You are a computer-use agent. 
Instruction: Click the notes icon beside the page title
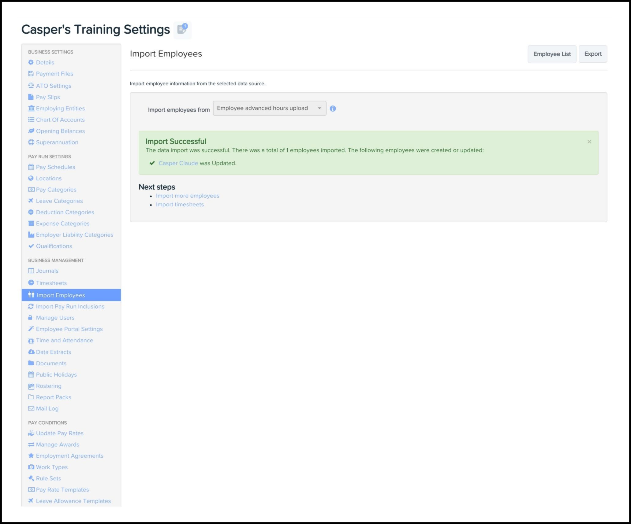(182, 30)
